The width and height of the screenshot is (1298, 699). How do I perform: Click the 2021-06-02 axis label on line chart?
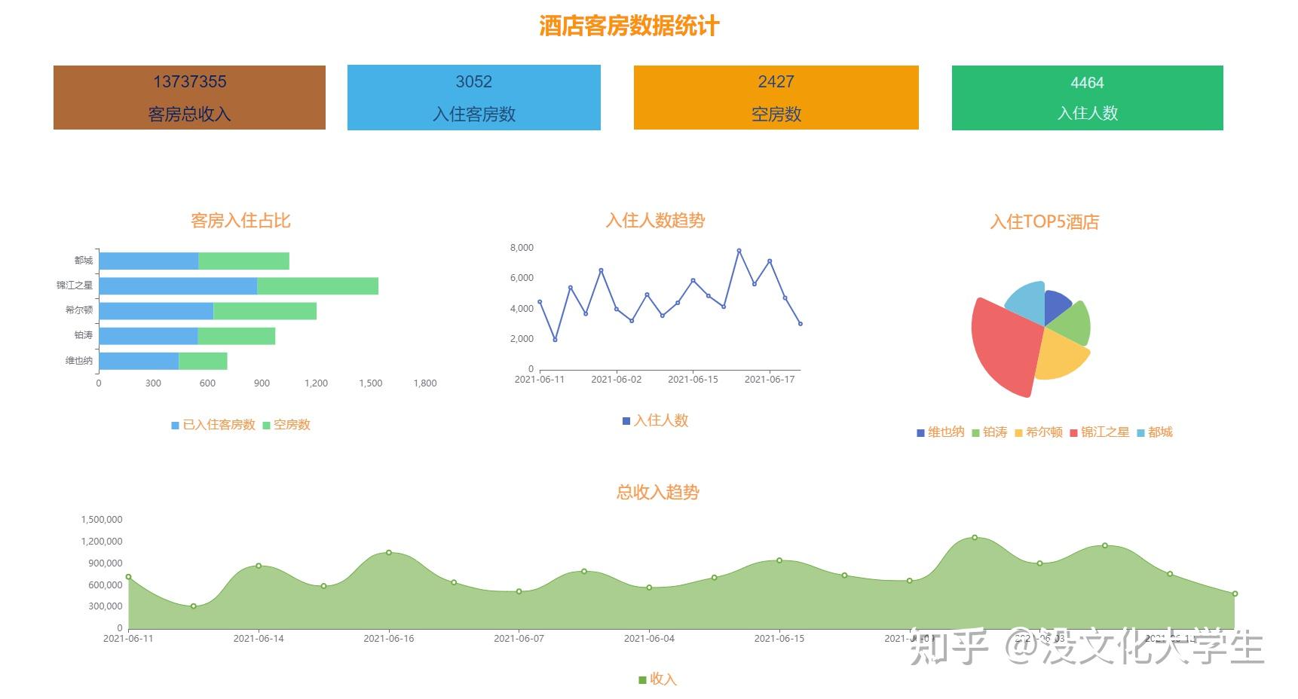617,380
